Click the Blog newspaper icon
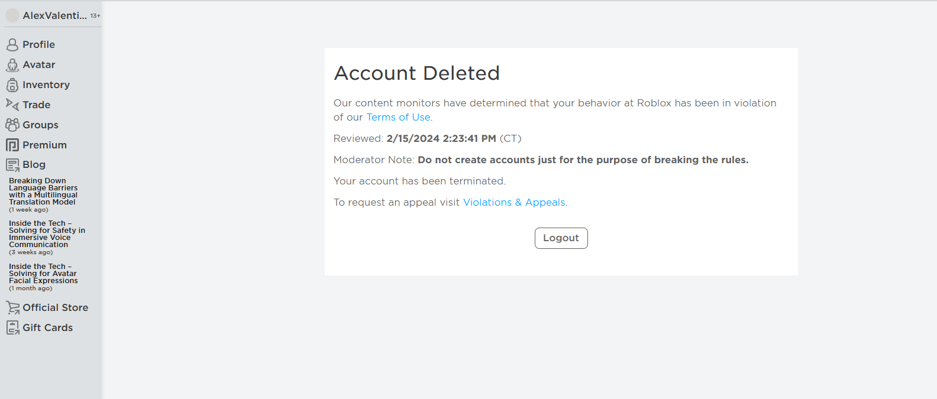Viewport: 937px width, 399px height. [x=12, y=165]
